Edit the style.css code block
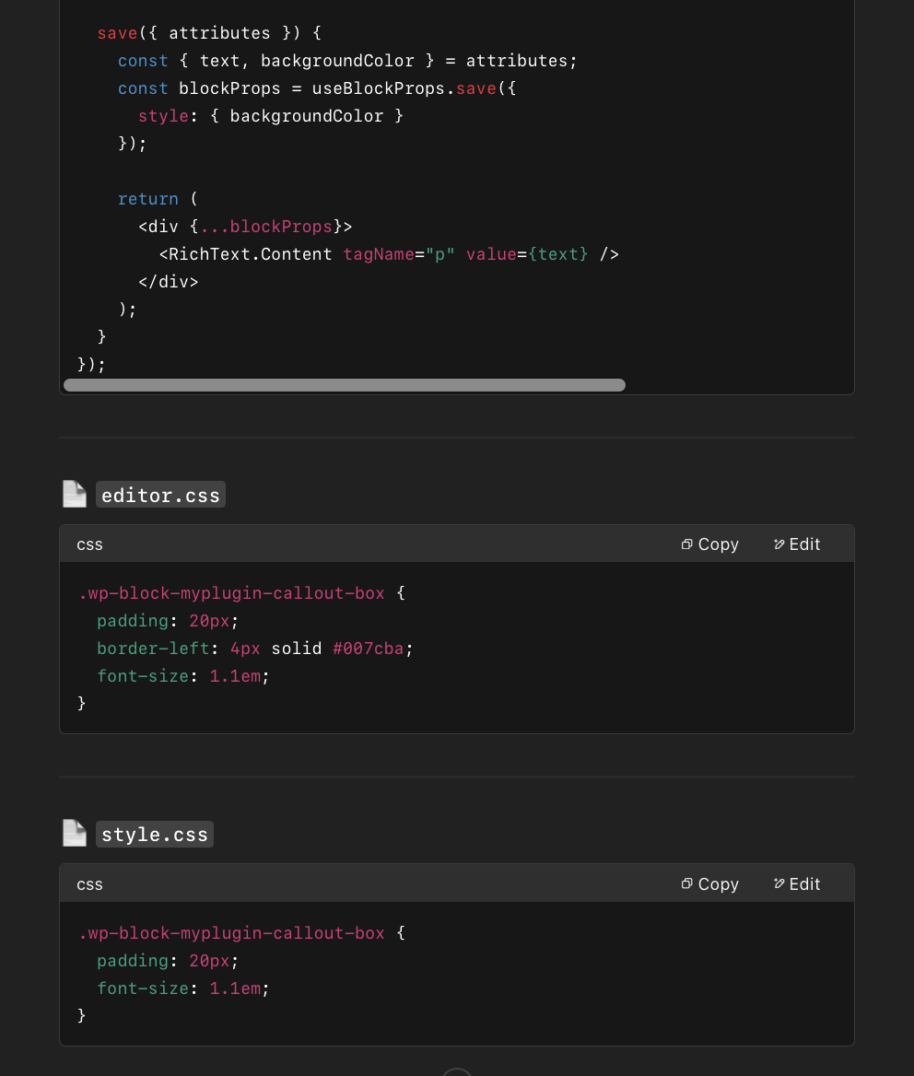This screenshot has height=1076, width=914. [797, 883]
